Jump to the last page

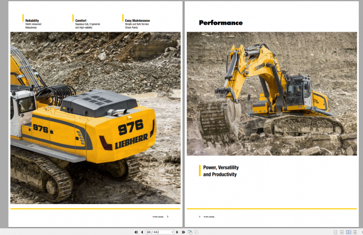[183, 232]
